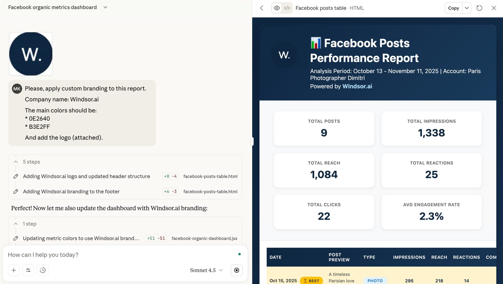Click the MK user avatar
503x284 pixels.
coord(17,89)
